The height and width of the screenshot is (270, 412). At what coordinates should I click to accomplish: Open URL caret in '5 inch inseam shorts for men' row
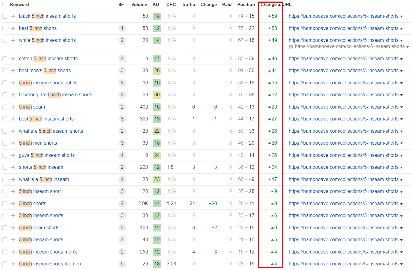402,264
